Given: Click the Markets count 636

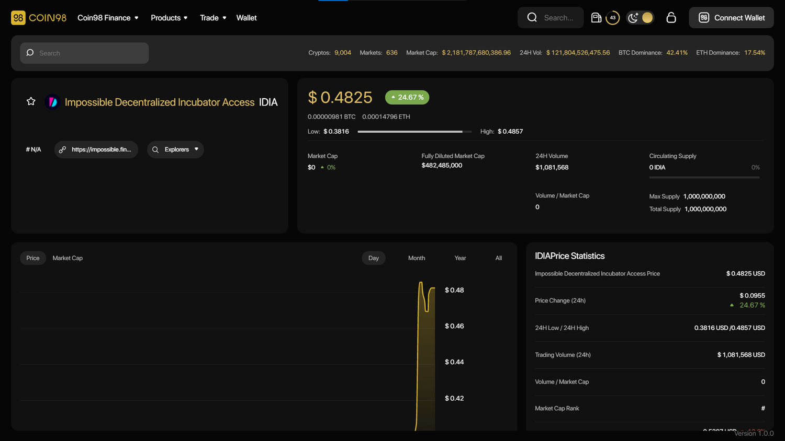Looking at the screenshot, I should 392,53.
